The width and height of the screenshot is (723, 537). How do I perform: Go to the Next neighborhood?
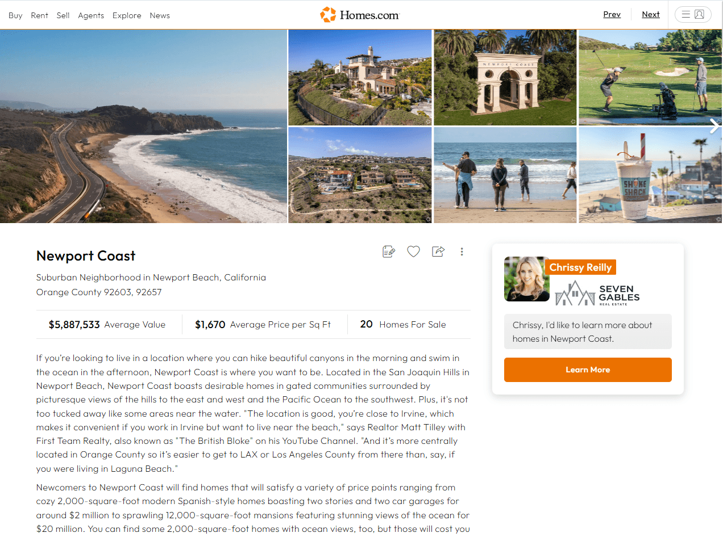click(x=651, y=15)
